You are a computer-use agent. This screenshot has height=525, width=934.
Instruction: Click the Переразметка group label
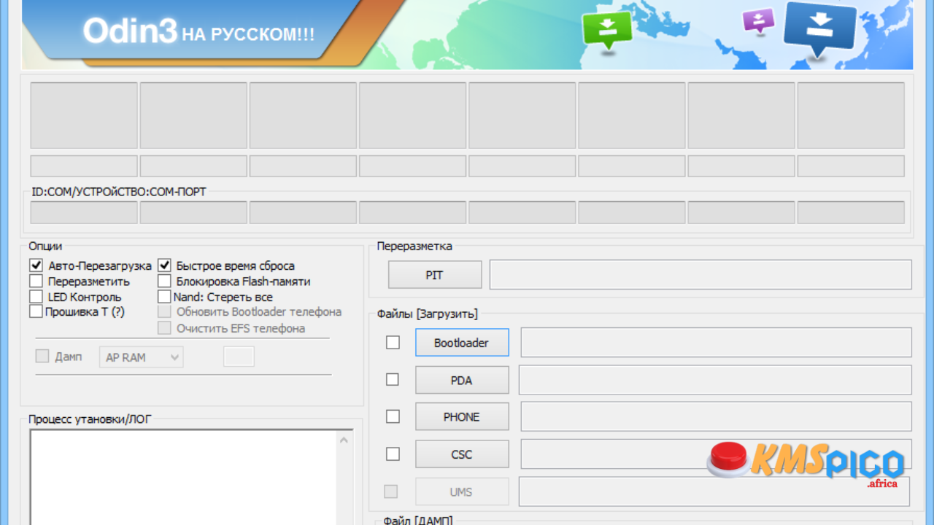(x=414, y=246)
